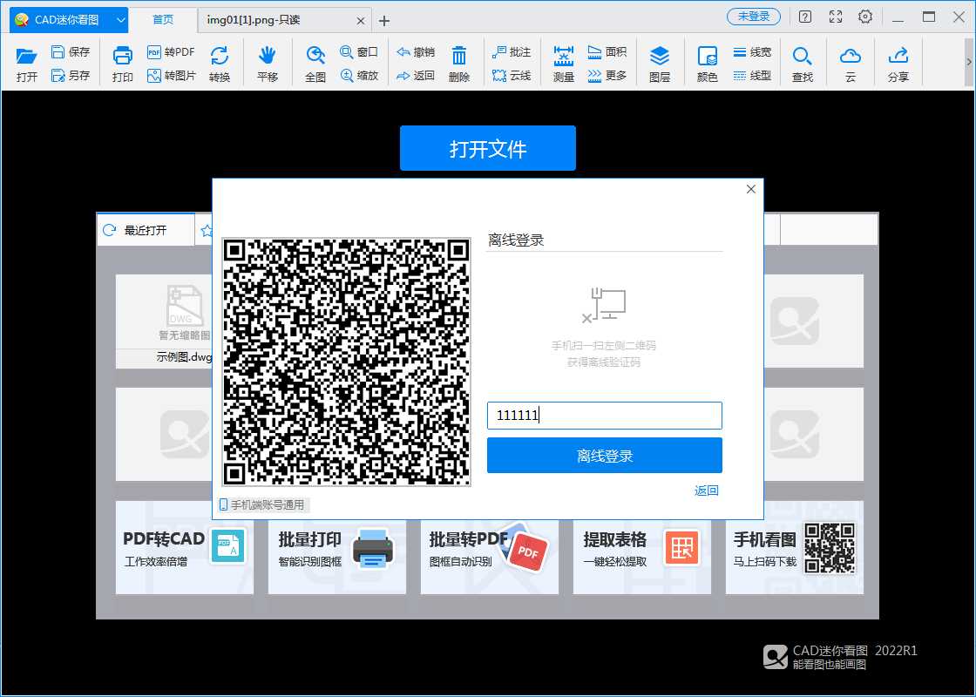Select the 线宽 line width option
This screenshot has height=697, width=976.
point(752,51)
